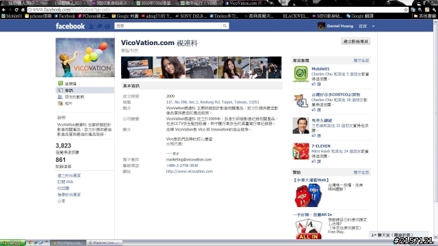Click the create page button near the title
The width and height of the screenshot is (438, 246).
coord(356,41)
